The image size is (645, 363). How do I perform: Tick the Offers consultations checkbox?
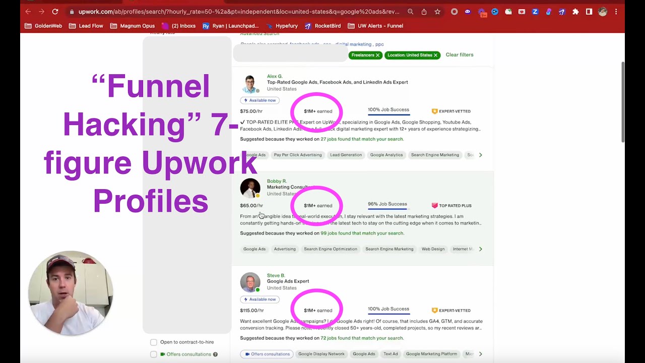click(x=154, y=354)
